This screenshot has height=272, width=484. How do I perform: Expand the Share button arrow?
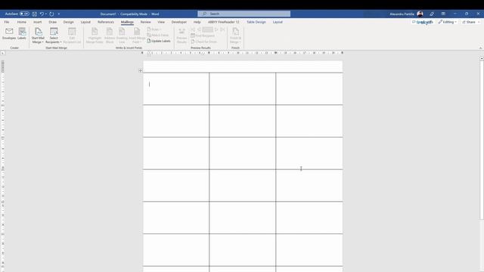tap(479, 22)
